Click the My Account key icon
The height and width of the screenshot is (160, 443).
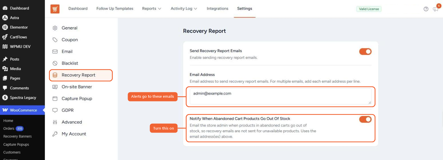55,134
